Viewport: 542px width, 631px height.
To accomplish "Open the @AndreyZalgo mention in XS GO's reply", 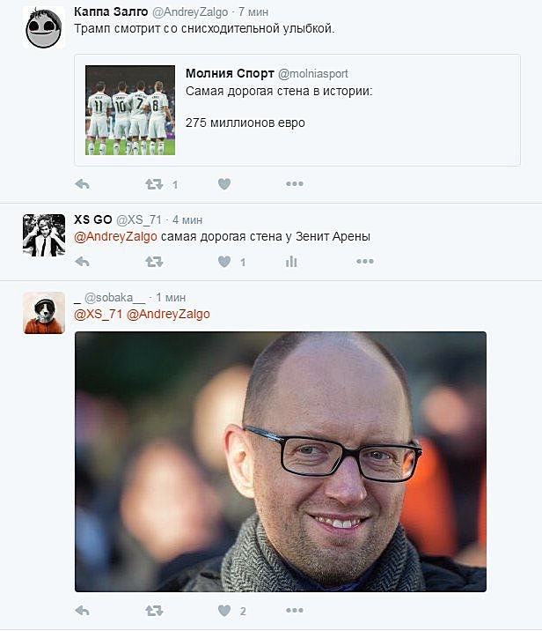I will click(116, 236).
